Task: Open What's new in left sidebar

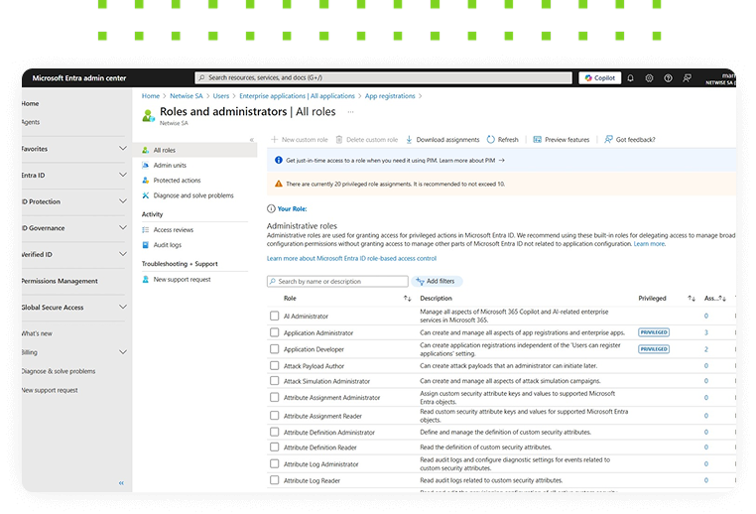Action: pyautogui.click(x=37, y=333)
